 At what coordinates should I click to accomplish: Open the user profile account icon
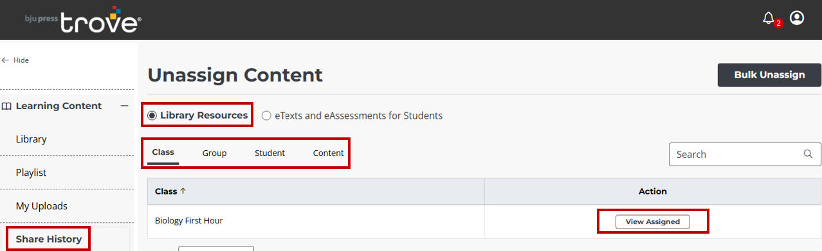[797, 18]
